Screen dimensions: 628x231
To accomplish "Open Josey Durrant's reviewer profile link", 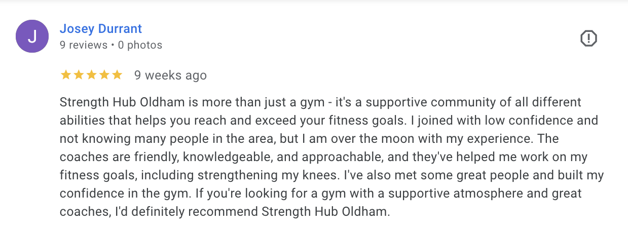I will [x=100, y=29].
